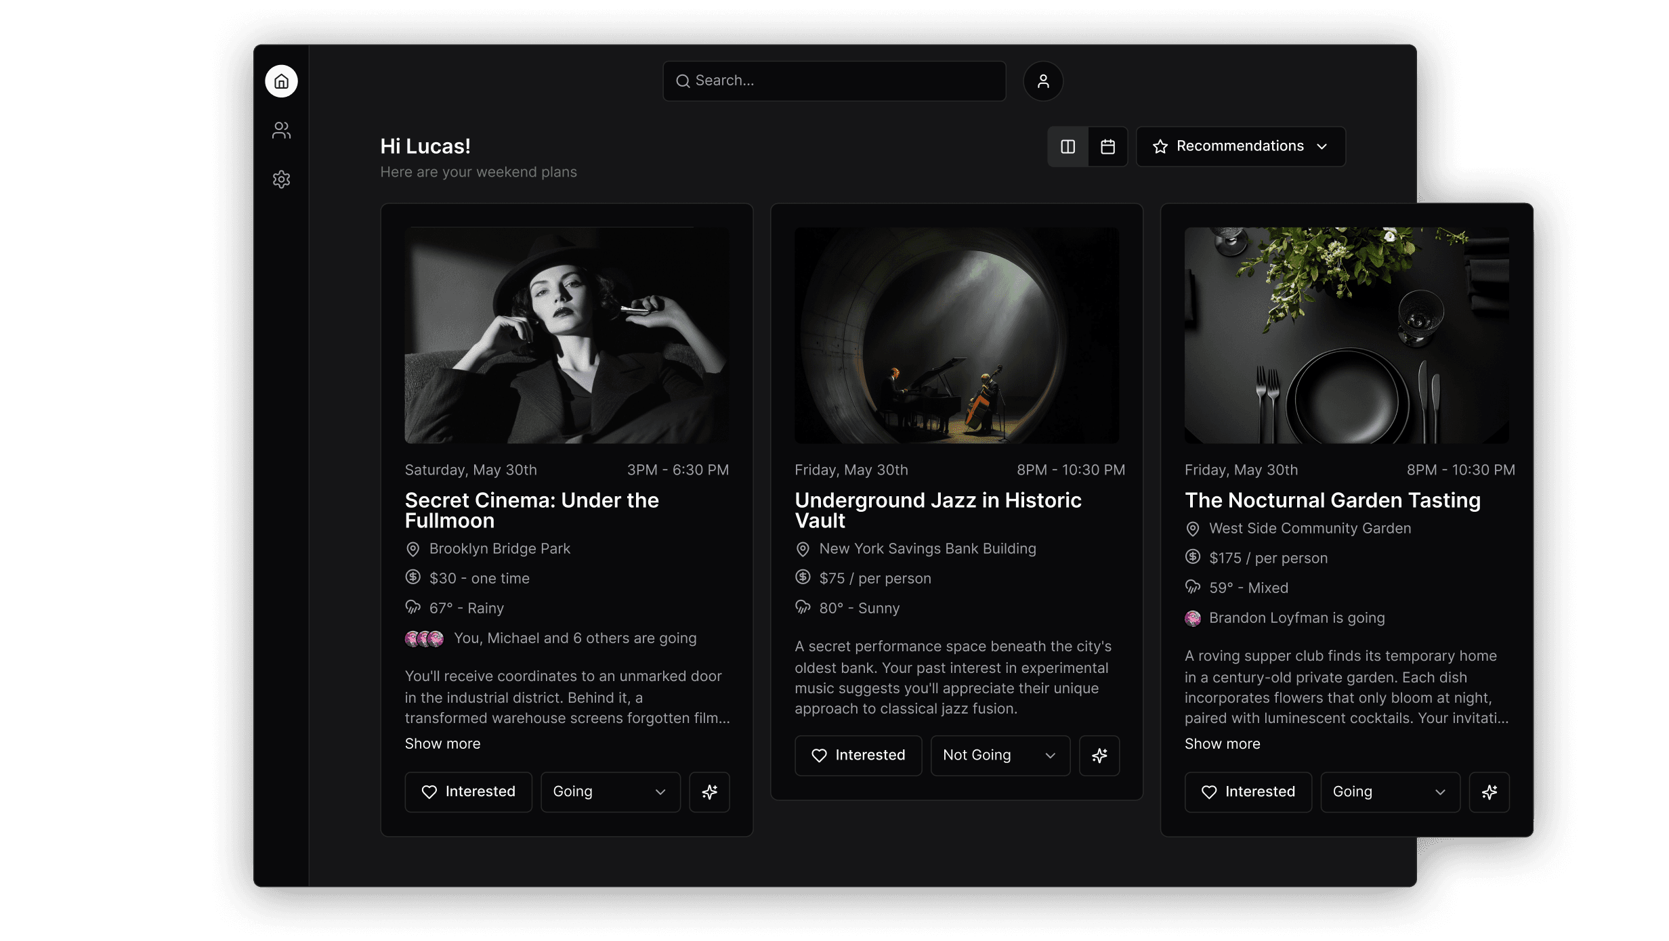Click the location pin beside West Side Community Garden

coord(1193,529)
